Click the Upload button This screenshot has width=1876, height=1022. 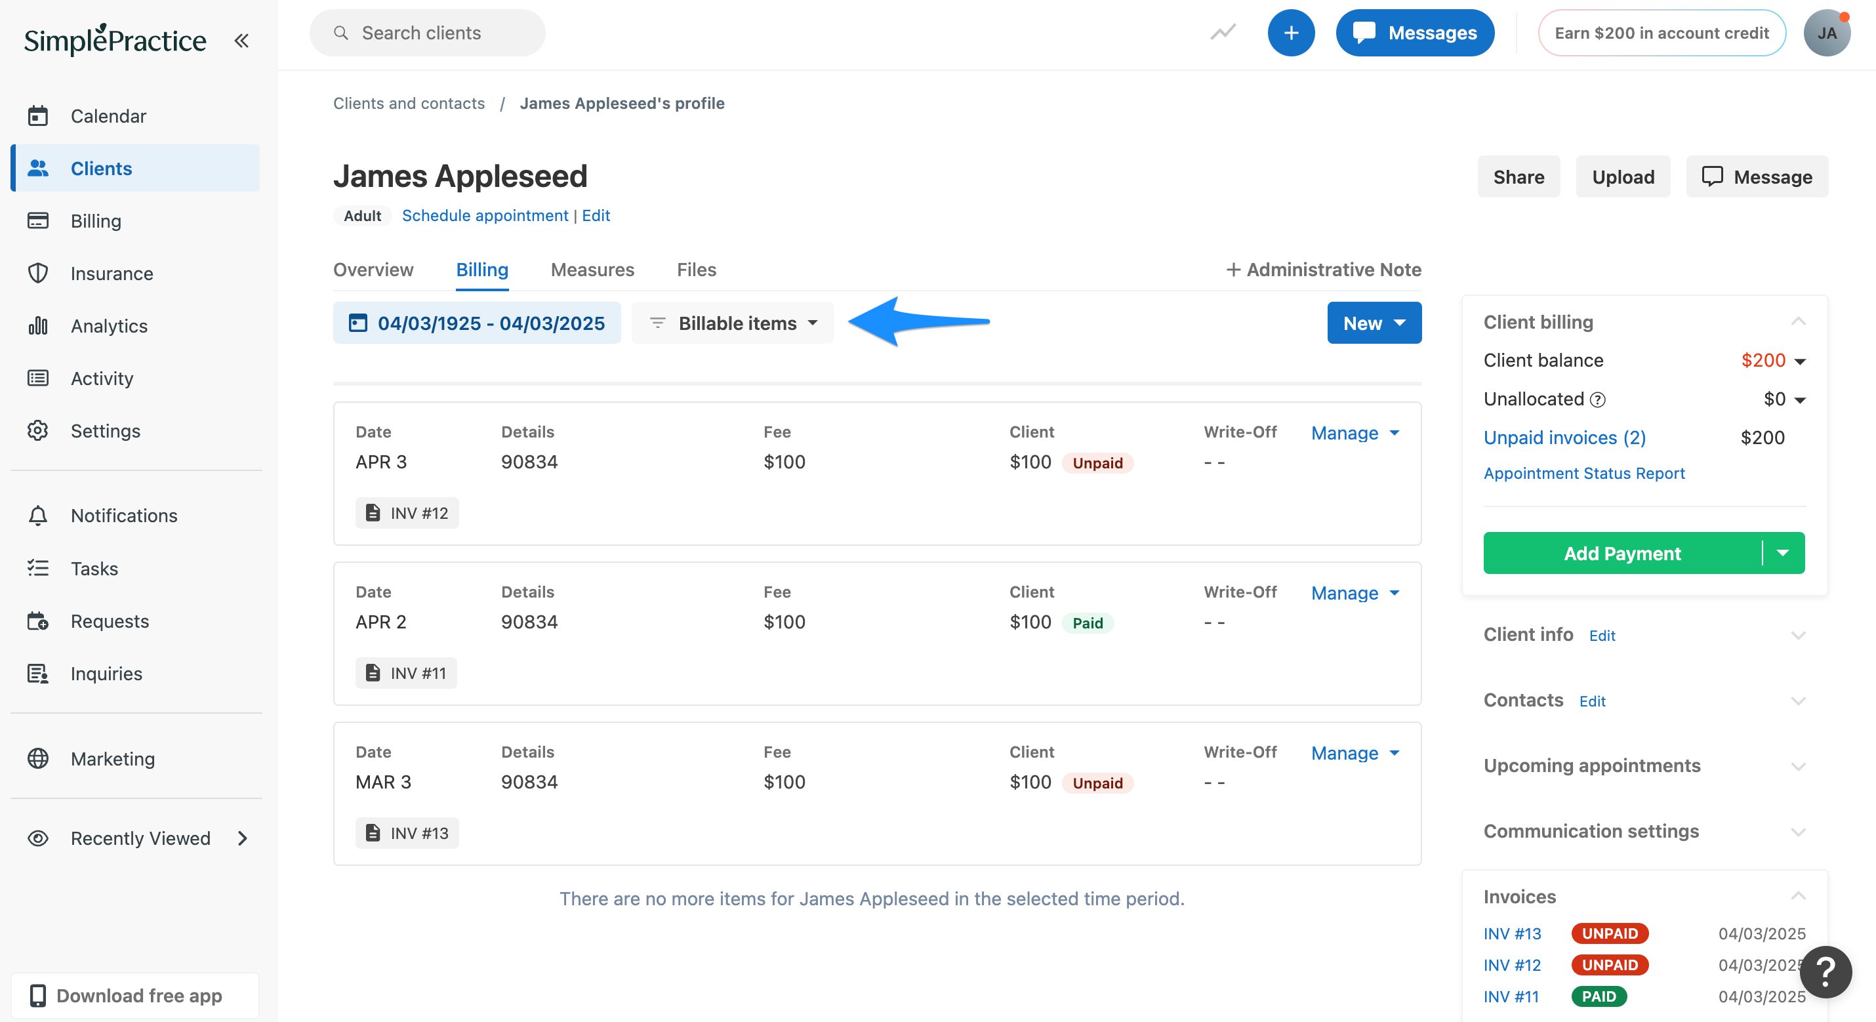pos(1623,176)
